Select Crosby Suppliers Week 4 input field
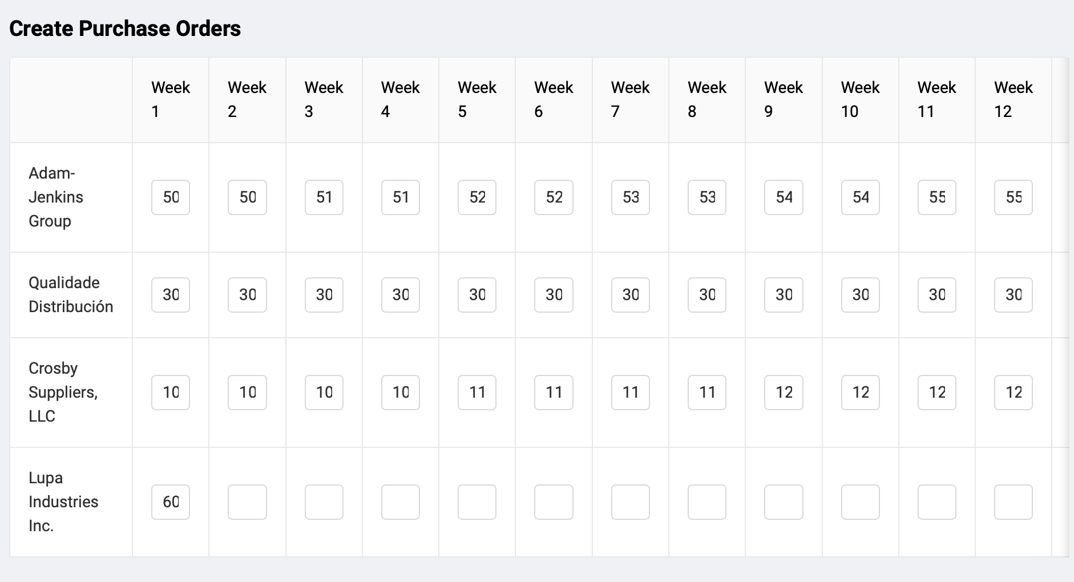The image size is (1074, 582). coord(400,392)
